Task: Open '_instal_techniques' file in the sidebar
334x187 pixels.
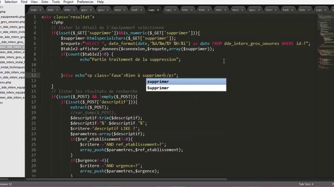Action: (13, 67)
